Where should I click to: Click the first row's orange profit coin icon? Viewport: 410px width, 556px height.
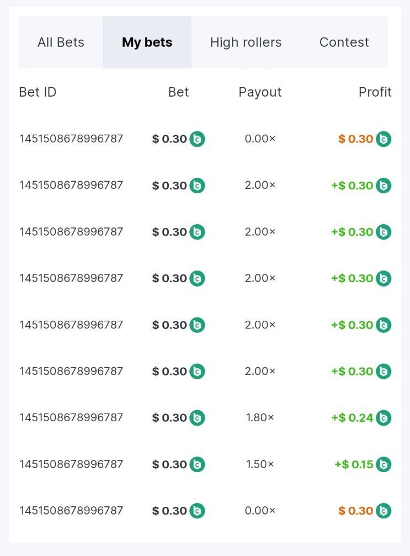384,139
